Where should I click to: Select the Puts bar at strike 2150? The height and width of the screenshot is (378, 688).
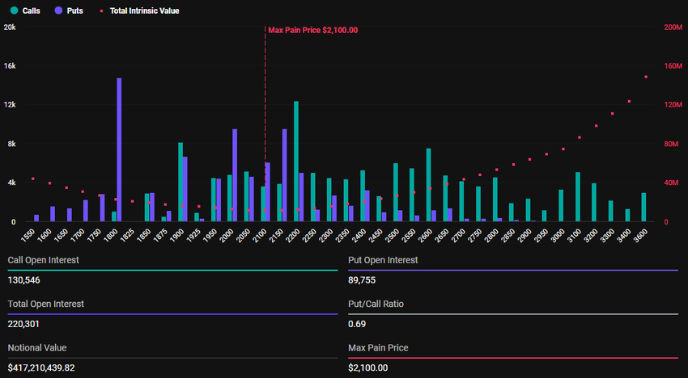pos(284,175)
